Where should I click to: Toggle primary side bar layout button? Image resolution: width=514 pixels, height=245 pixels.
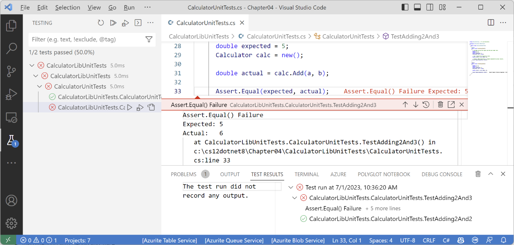(405, 7)
